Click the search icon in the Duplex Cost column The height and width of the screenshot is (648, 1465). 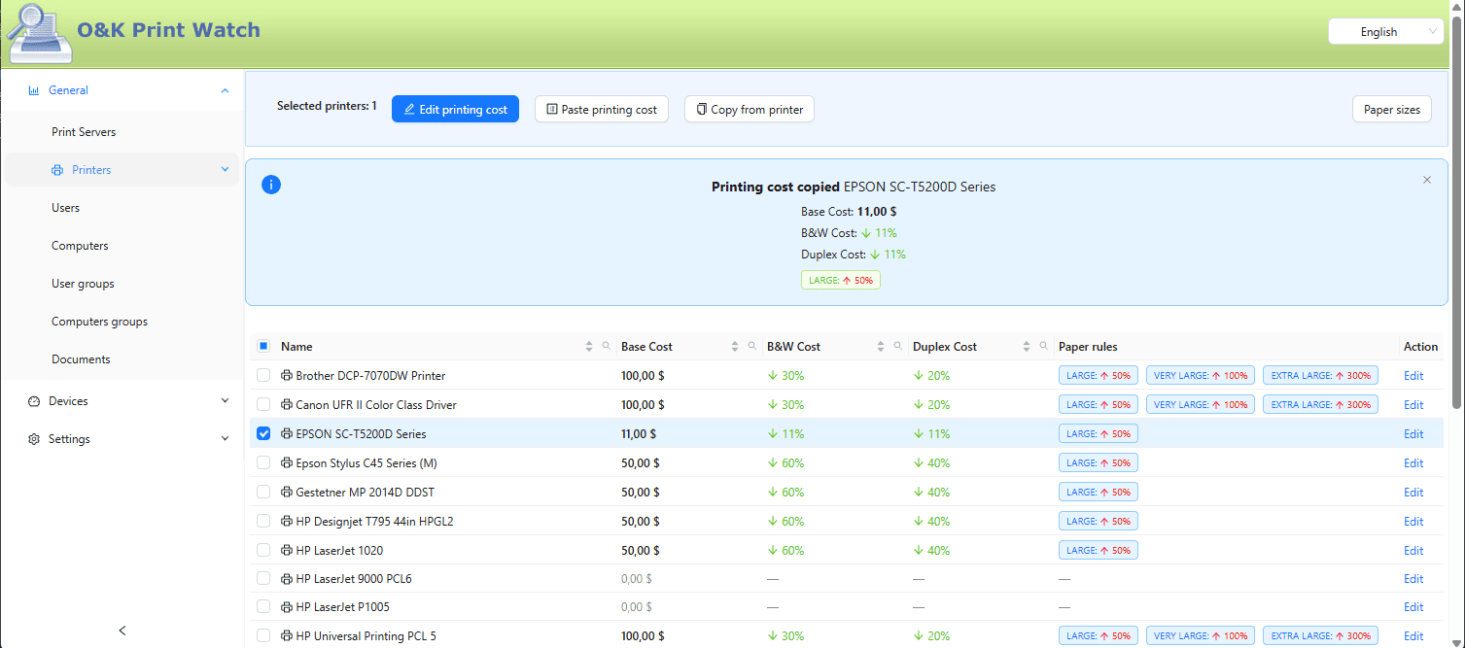click(1044, 346)
